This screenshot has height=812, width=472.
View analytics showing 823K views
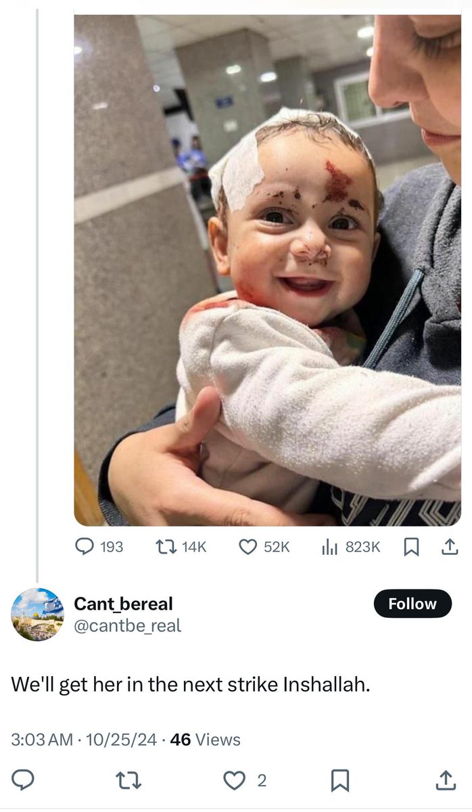click(x=330, y=547)
